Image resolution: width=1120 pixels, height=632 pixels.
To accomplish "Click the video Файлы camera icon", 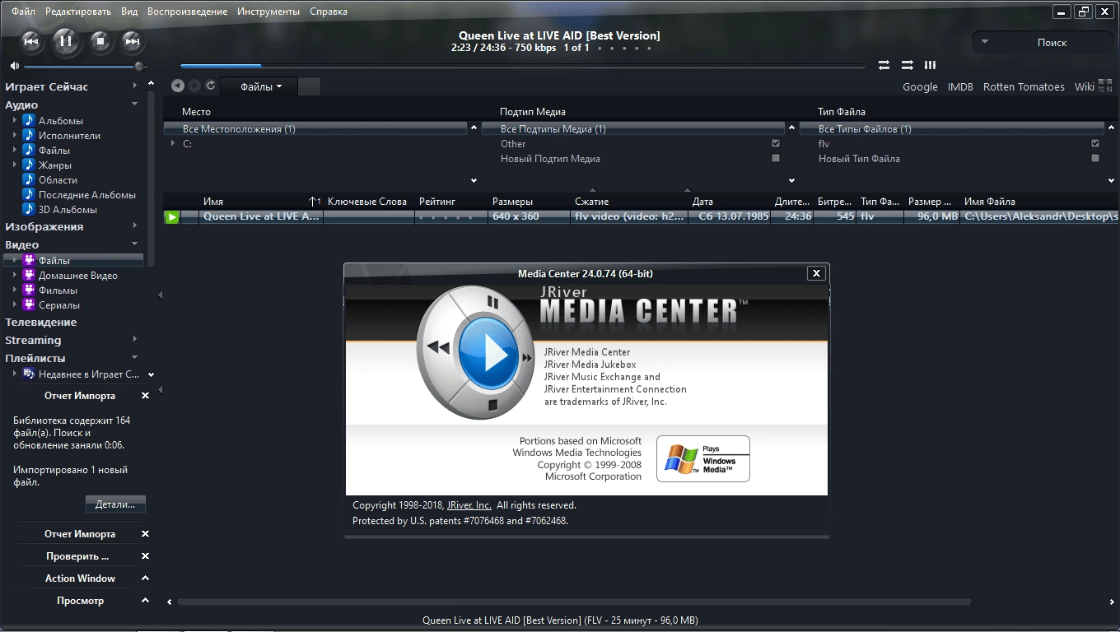I will click(29, 261).
